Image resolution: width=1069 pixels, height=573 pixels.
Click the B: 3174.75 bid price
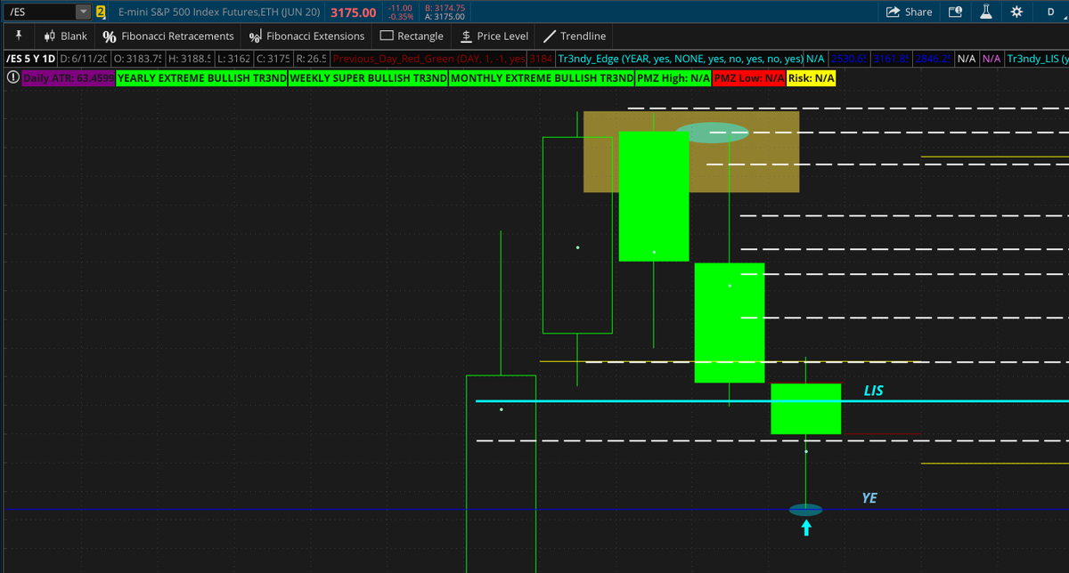(x=446, y=7)
